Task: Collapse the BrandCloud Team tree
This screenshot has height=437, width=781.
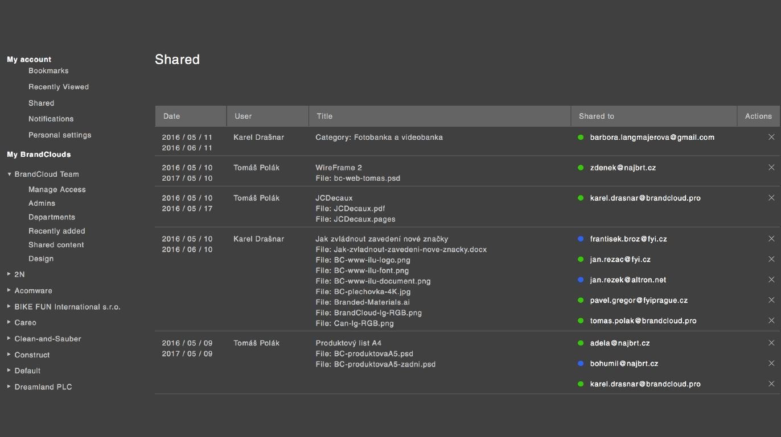Action: coord(10,174)
